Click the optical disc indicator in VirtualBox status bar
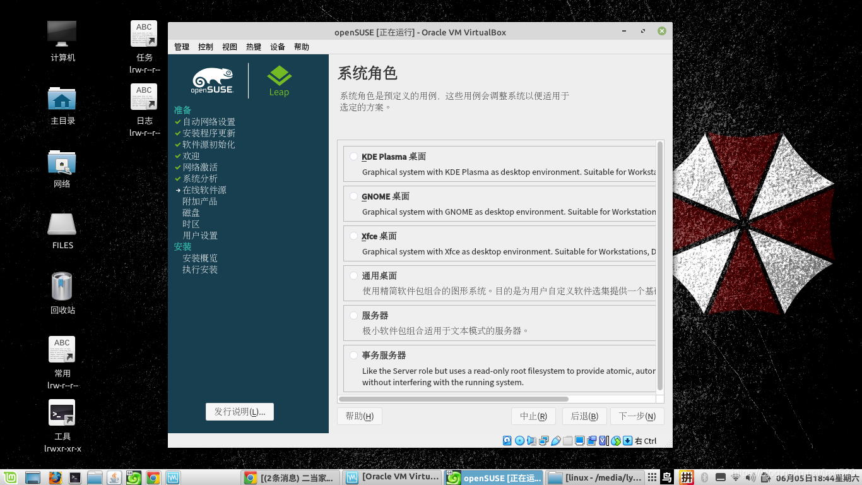 tap(519, 441)
